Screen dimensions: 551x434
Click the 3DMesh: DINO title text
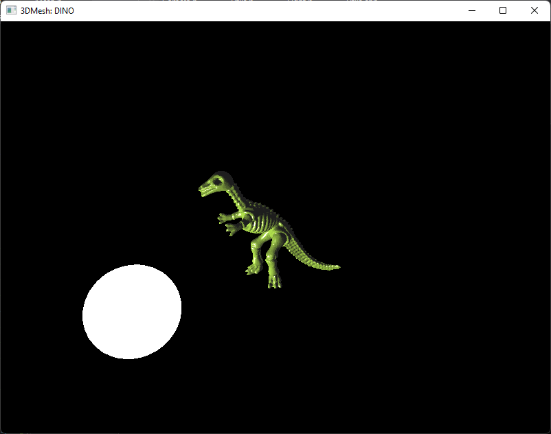click(x=51, y=10)
